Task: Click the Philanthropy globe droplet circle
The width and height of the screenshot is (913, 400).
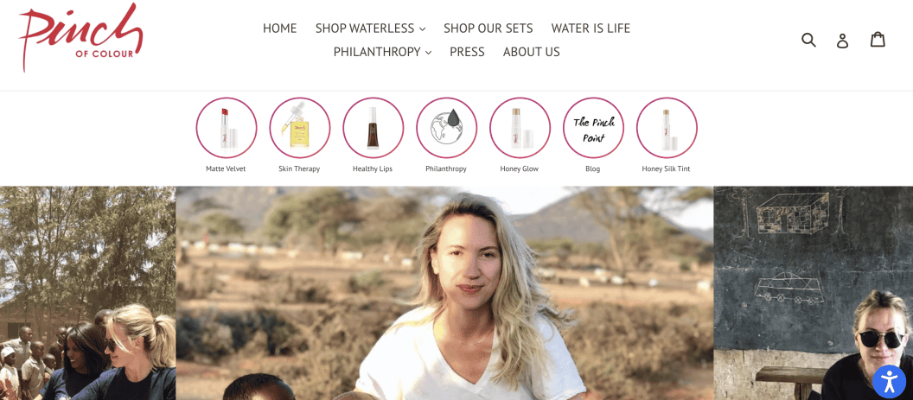Action: 446,128
